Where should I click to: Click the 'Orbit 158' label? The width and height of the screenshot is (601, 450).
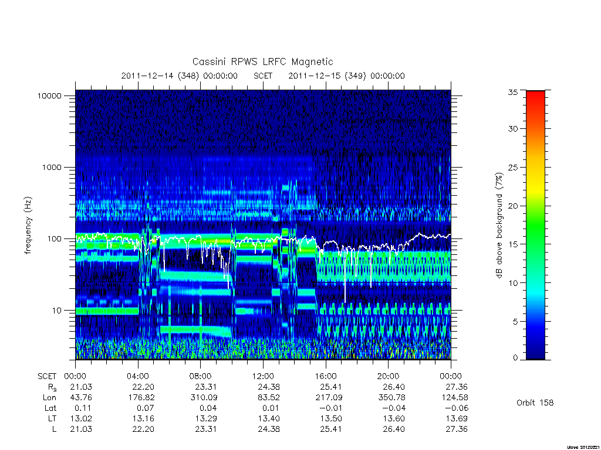coord(535,403)
